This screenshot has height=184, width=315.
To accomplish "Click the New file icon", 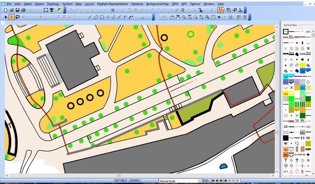I will pos(5,10).
